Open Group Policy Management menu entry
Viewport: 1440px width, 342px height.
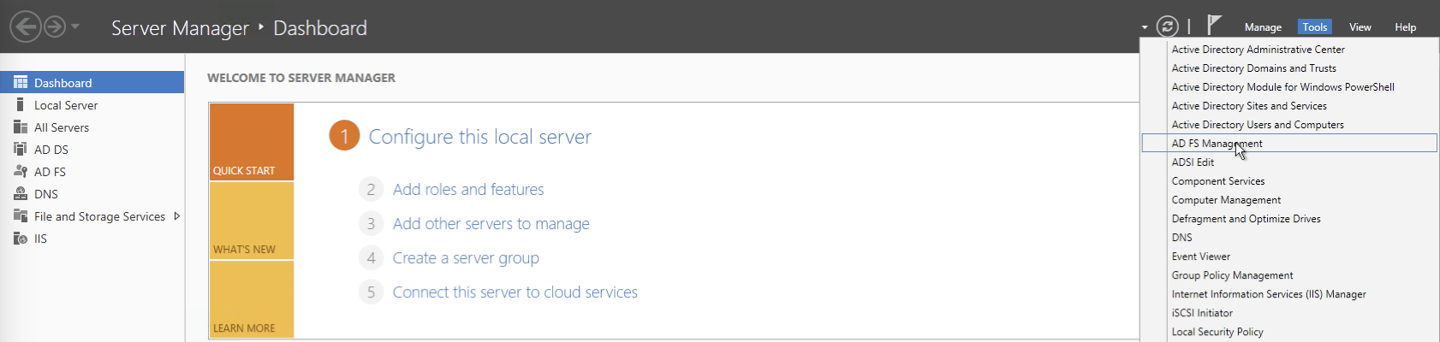(1232, 275)
